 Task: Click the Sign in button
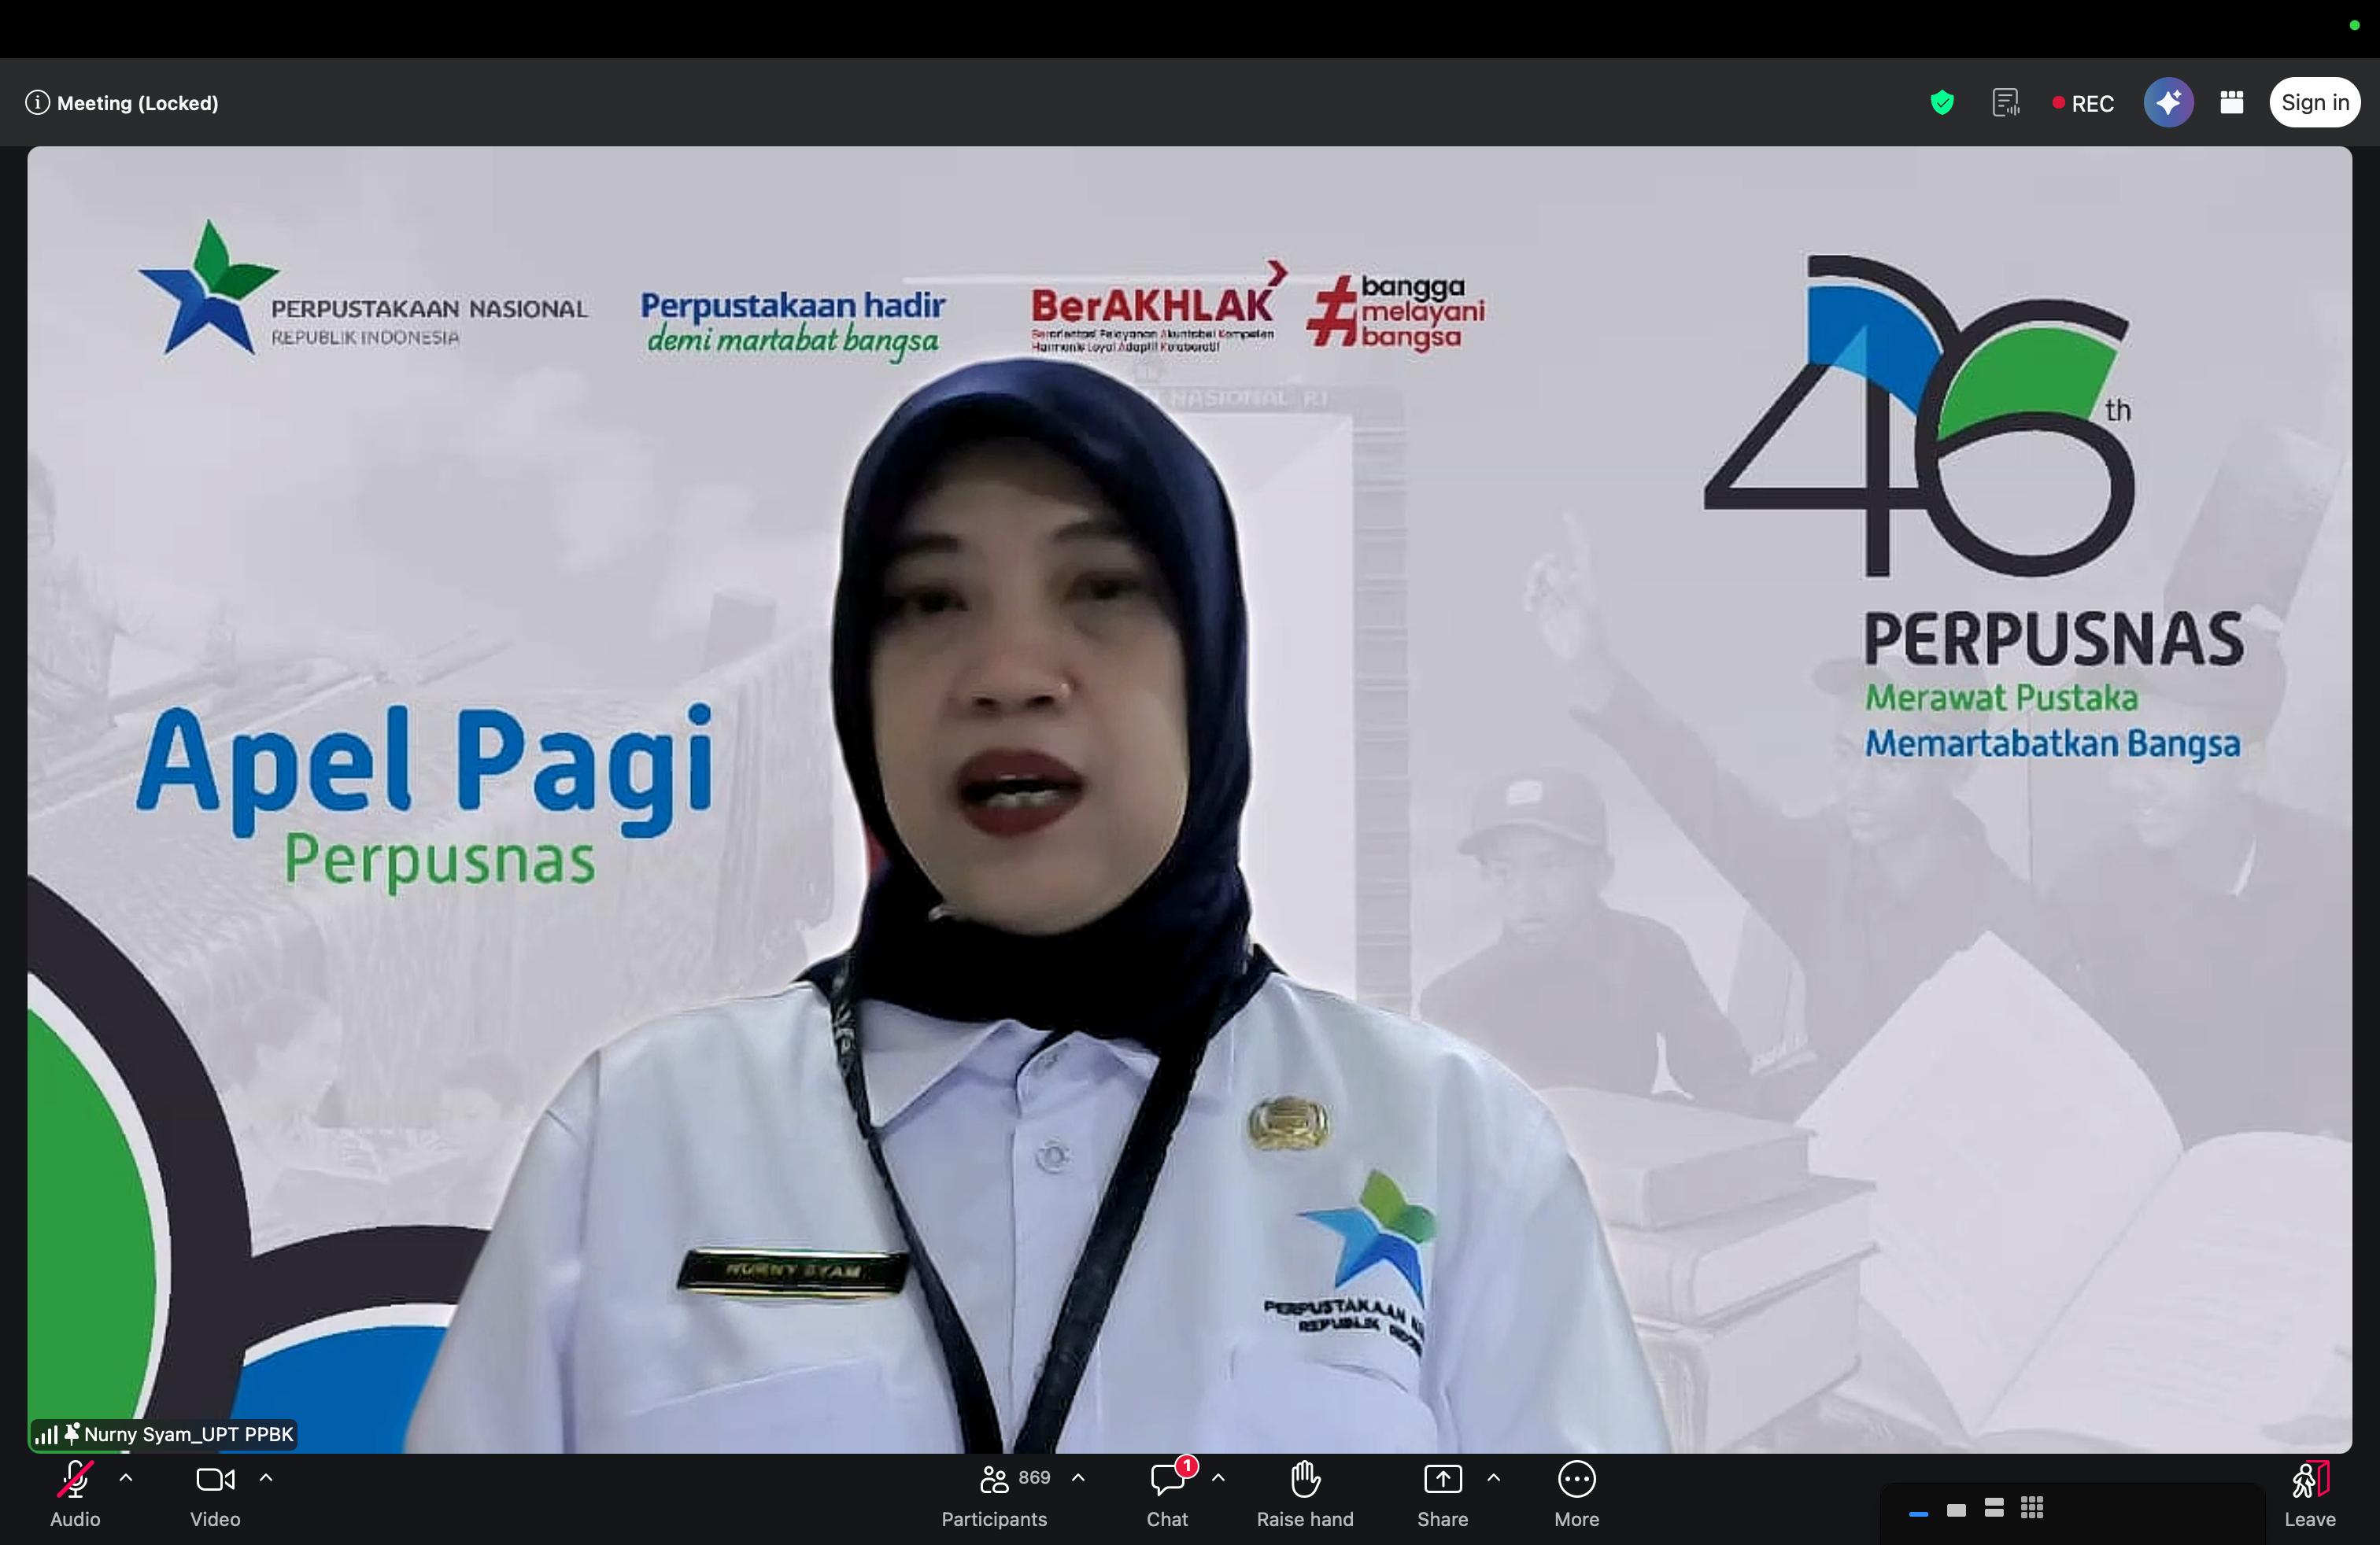coord(2314,103)
